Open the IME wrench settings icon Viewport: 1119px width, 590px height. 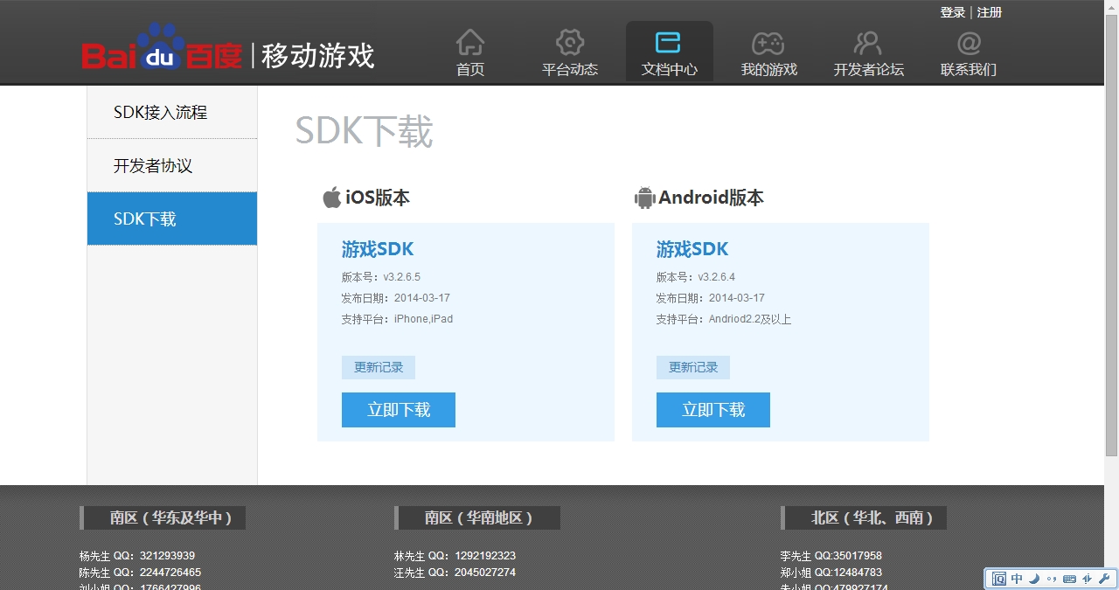click(1103, 579)
